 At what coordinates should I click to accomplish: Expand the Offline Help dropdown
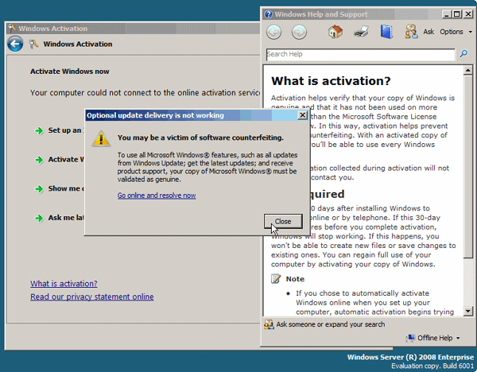439,338
